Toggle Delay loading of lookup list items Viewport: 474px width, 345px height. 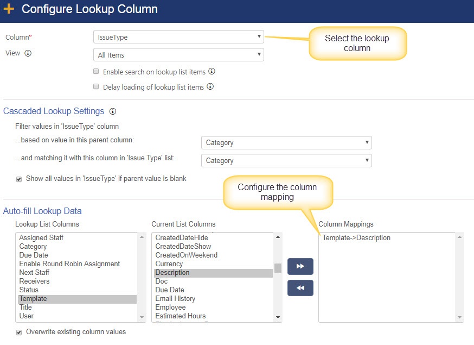96,86
